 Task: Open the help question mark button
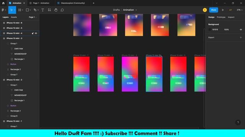[238, 122]
